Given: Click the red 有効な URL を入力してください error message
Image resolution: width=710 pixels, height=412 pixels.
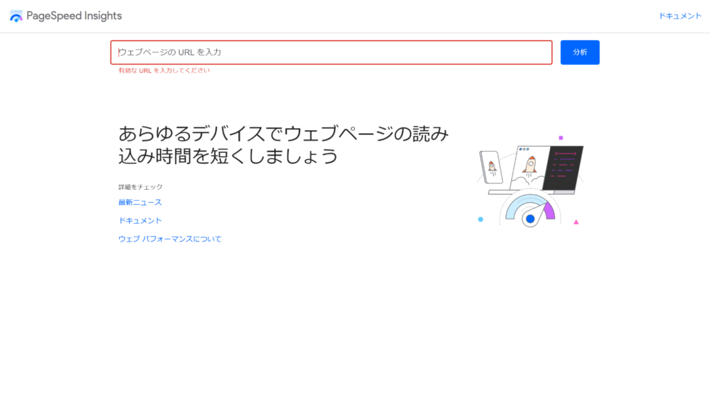Looking at the screenshot, I should coord(164,71).
